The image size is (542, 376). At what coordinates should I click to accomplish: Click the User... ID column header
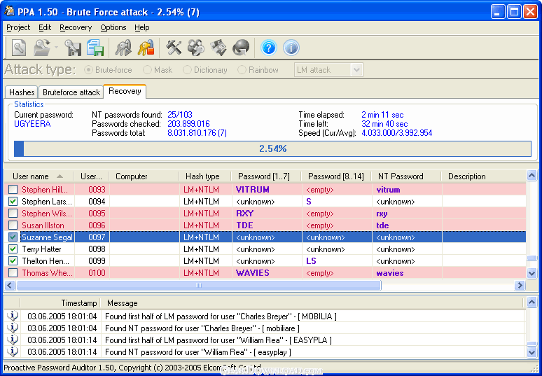point(91,176)
